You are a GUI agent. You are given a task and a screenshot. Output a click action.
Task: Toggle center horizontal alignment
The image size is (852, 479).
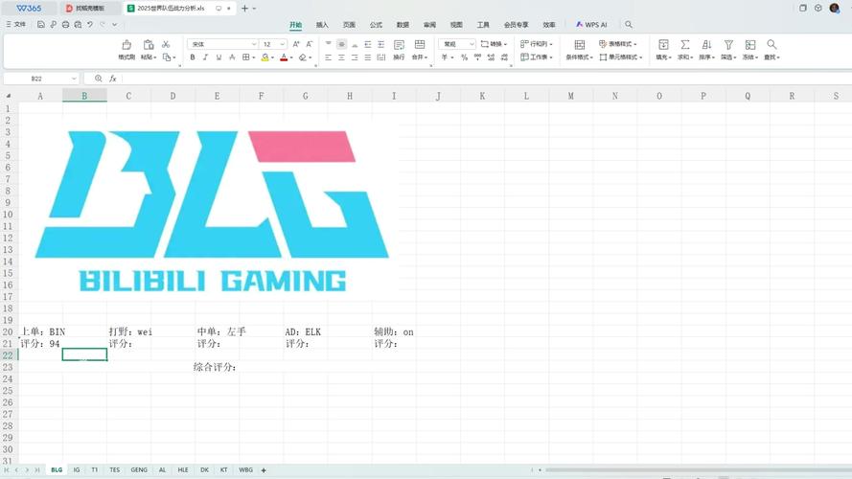pyautogui.click(x=341, y=57)
